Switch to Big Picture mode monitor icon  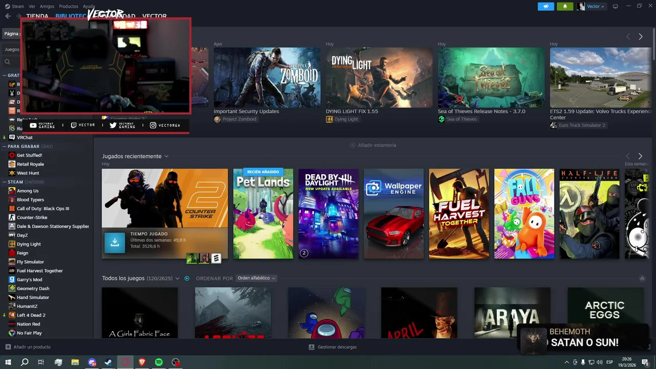click(x=616, y=6)
